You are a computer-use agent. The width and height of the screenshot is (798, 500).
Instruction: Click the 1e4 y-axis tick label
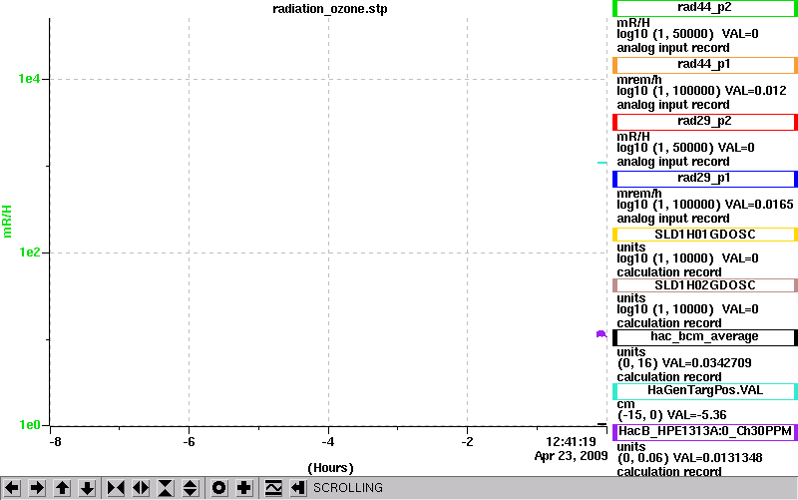pyautogui.click(x=29, y=79)
